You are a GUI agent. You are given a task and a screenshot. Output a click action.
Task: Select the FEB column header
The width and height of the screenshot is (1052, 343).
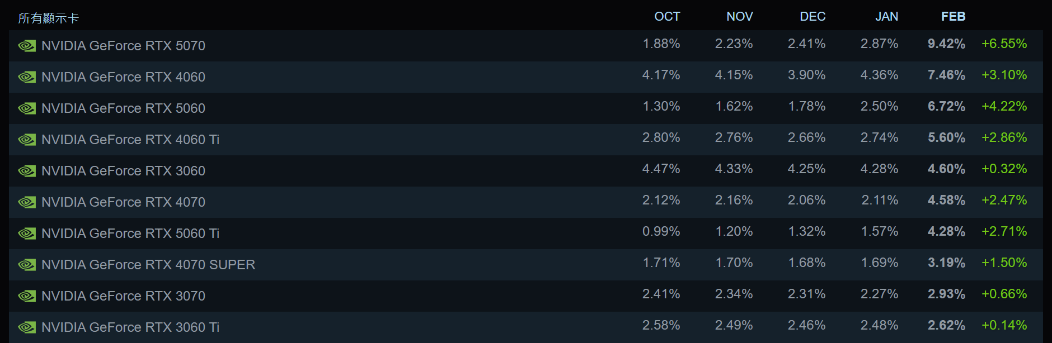pyautogui.click(x=953, y=17)
